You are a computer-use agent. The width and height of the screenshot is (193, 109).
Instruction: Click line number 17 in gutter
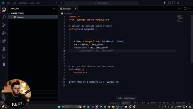pyautogui.click(x=64, y=66)
